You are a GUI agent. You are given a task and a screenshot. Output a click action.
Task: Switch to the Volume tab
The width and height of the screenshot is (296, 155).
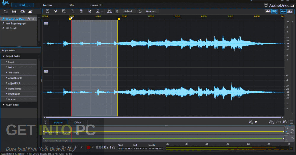(58, 122)
